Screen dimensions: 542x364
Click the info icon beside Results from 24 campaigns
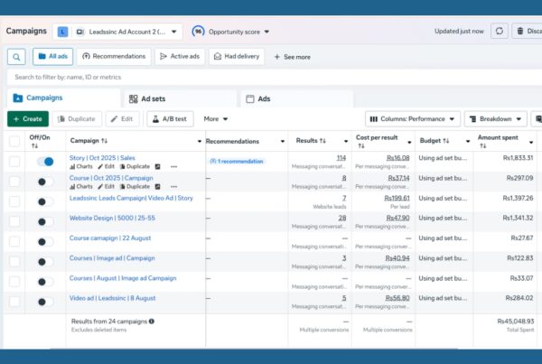click(x=152, y=321)
